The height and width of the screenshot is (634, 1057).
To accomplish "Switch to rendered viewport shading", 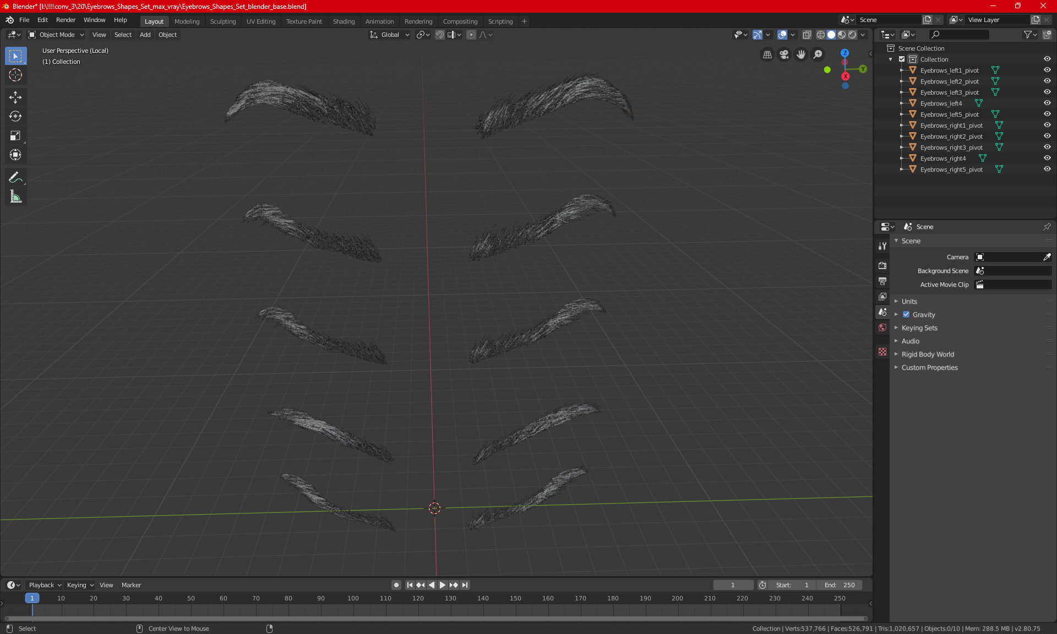I will point(852,35).
